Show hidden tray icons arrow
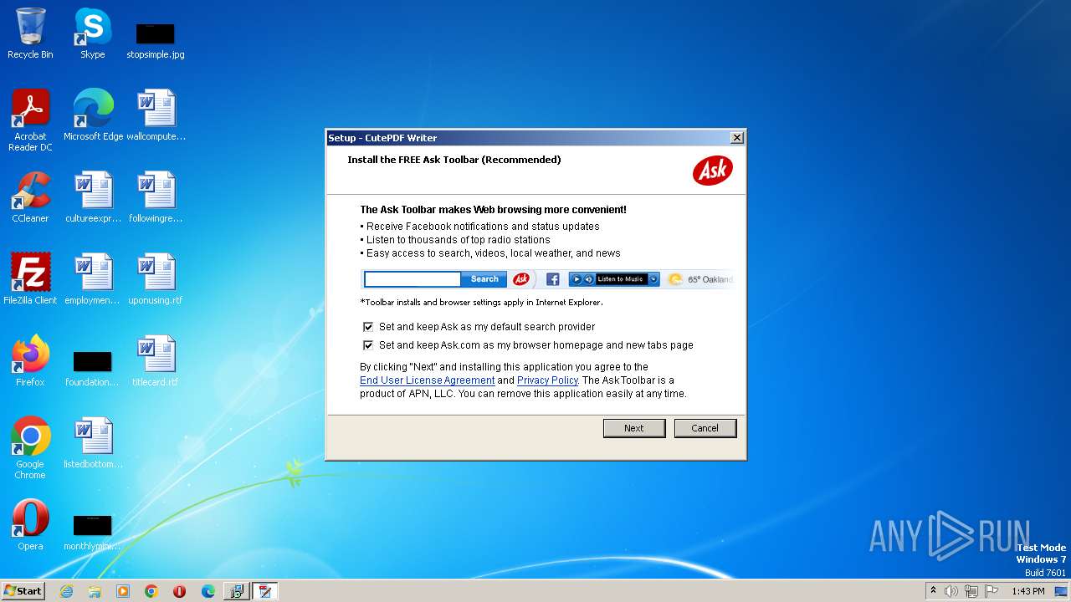1071x602 pixels. [933, 591]
